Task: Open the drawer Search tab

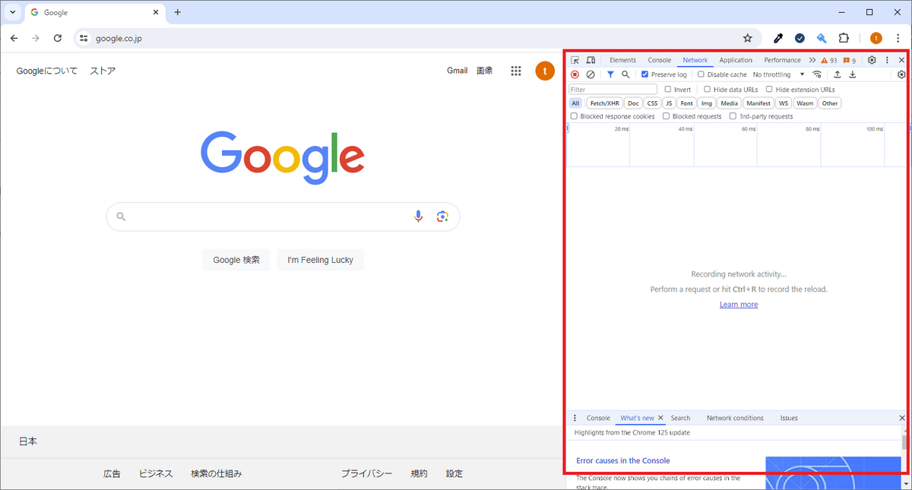Action: click(x=680, y=418)
